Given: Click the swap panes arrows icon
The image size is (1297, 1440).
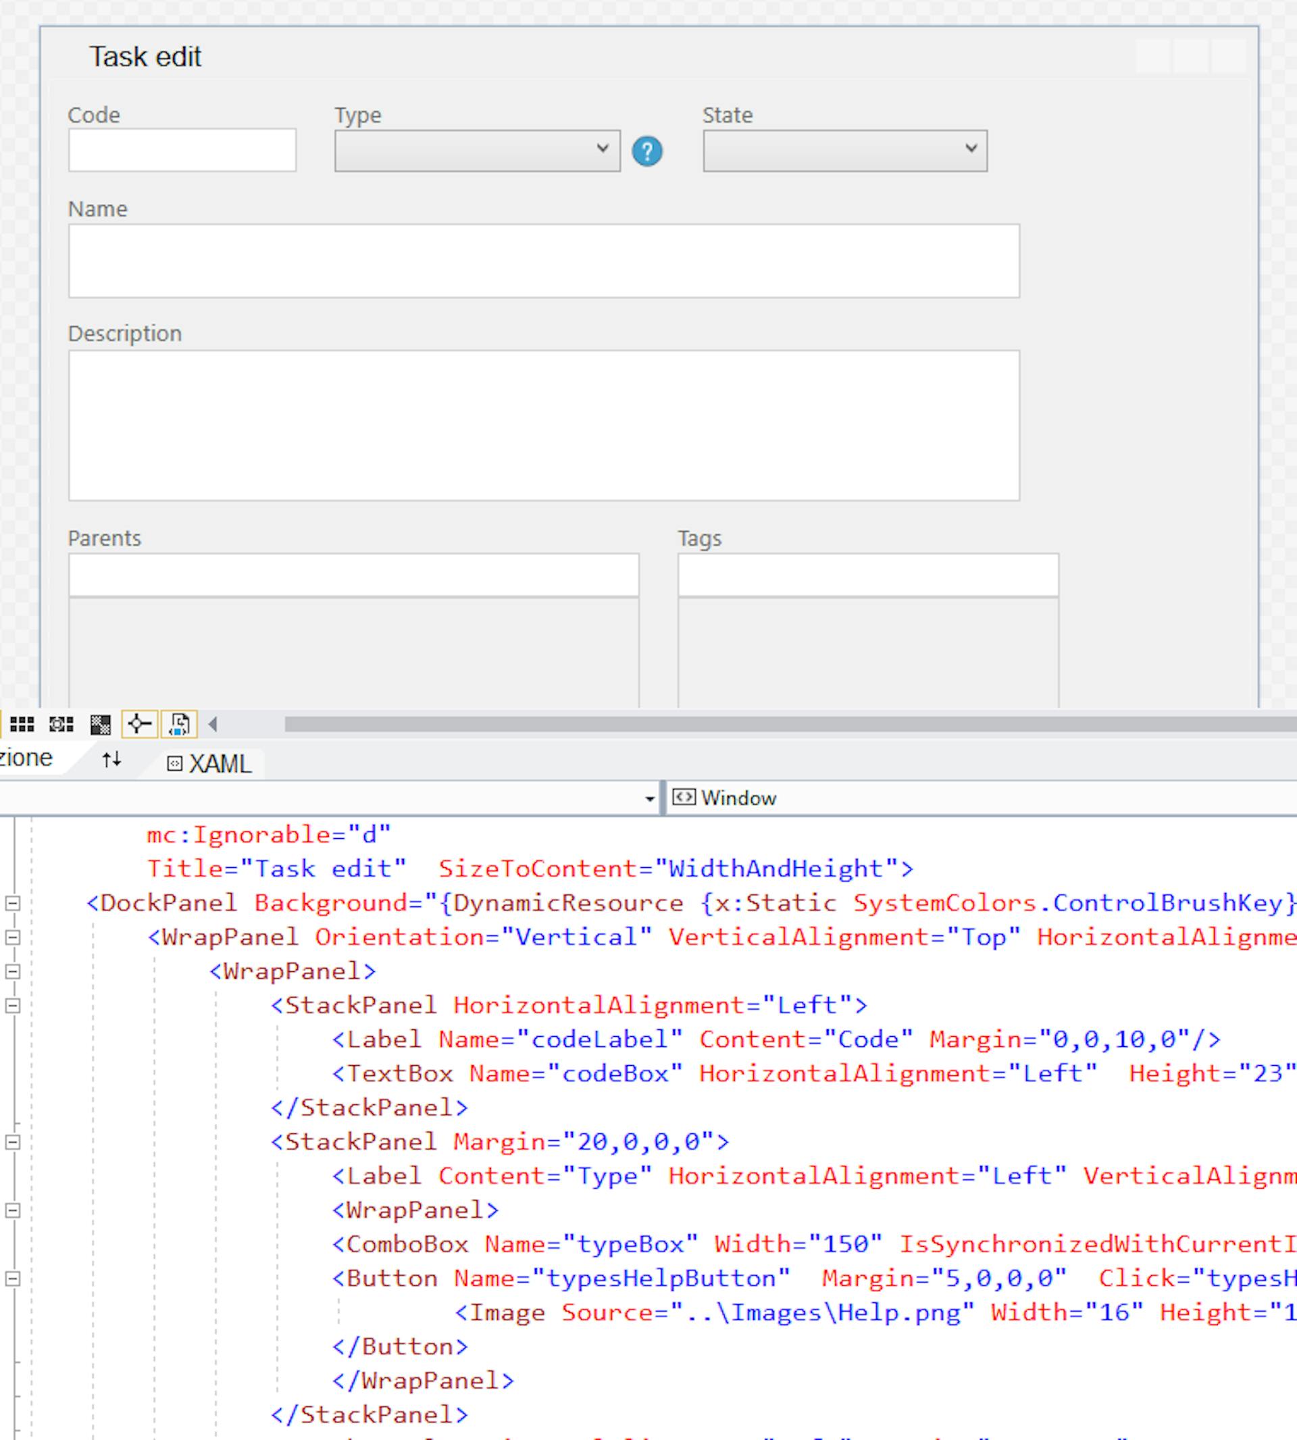Looking at the screenshot, I should [111, 760].
